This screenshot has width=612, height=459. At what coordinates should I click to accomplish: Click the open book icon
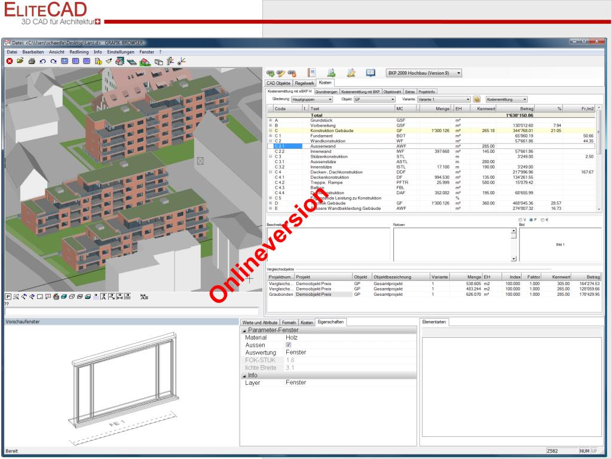coord(371,72)
